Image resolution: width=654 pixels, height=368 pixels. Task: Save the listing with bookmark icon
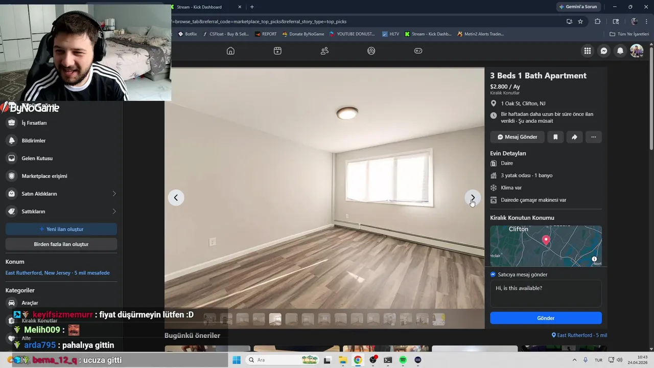pos(555,137)
